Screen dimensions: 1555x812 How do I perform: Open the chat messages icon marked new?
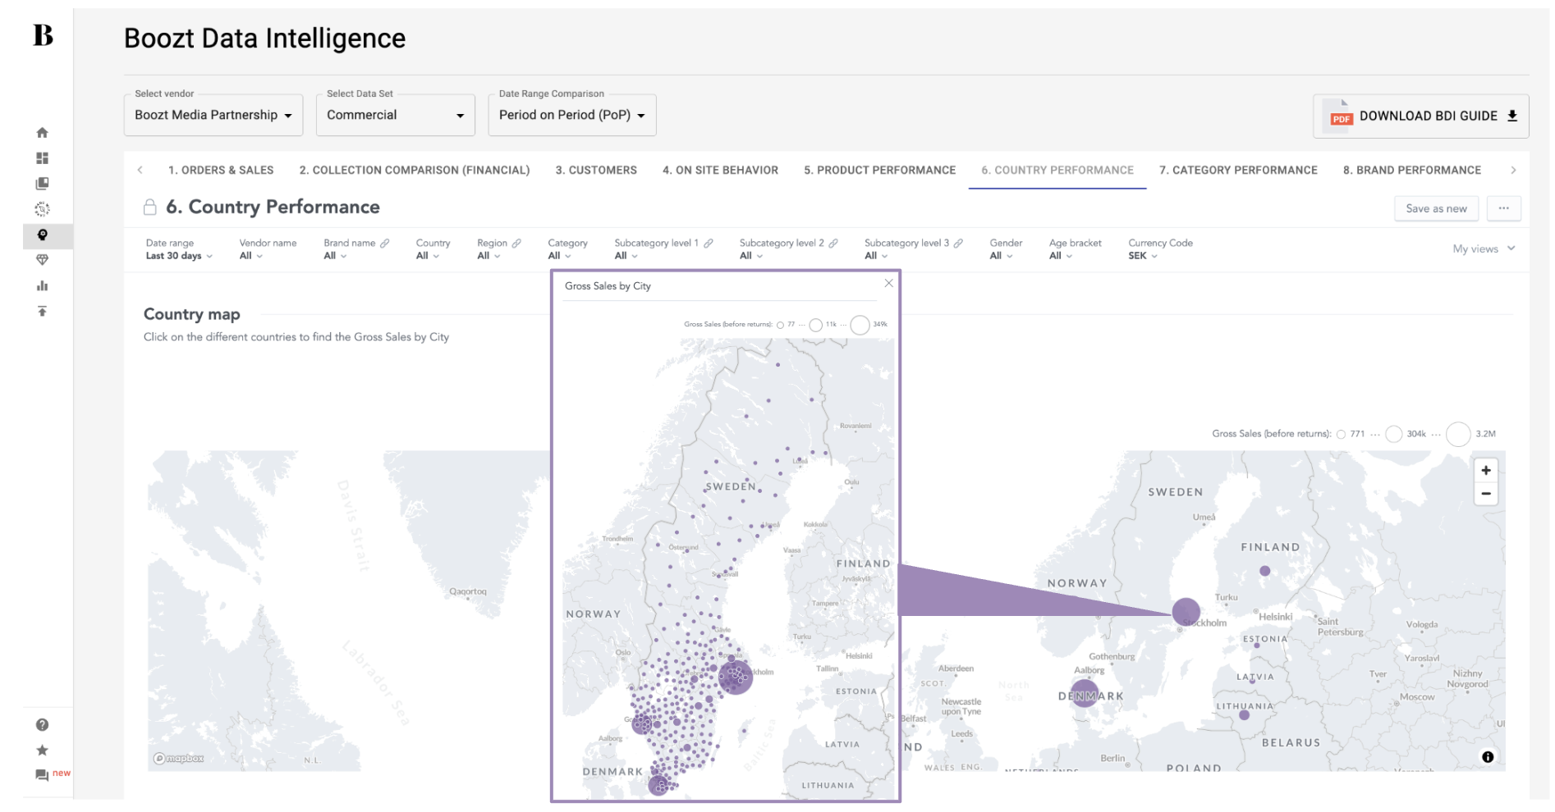point(42,775)
